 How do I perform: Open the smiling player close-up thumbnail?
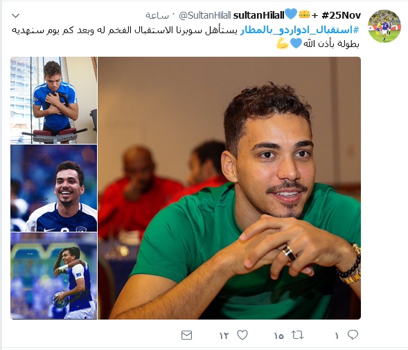53,188
